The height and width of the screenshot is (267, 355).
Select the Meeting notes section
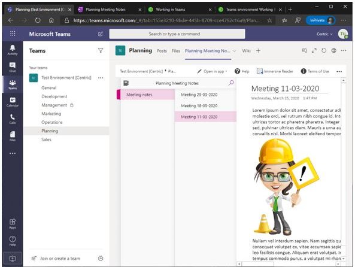pyautogui.click(x=147, y=95)
